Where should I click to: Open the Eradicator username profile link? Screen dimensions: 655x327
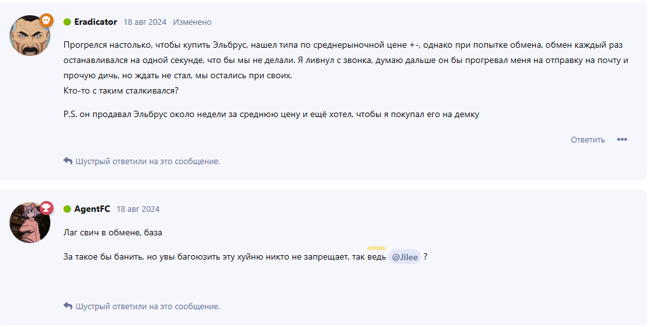(96, 22)
